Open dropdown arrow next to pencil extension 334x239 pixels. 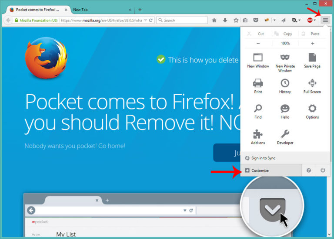tap(274, 20)
